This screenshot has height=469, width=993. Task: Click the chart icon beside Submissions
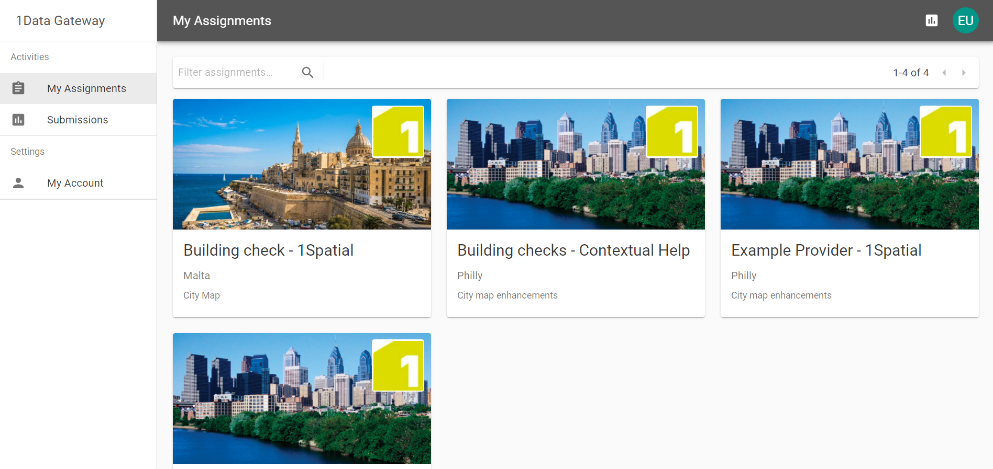point(18,120)
